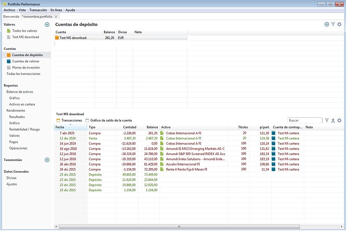Sort by Cuenta de contrapartida column
This screenshot has height=234, width=347.
pos(288,127)
